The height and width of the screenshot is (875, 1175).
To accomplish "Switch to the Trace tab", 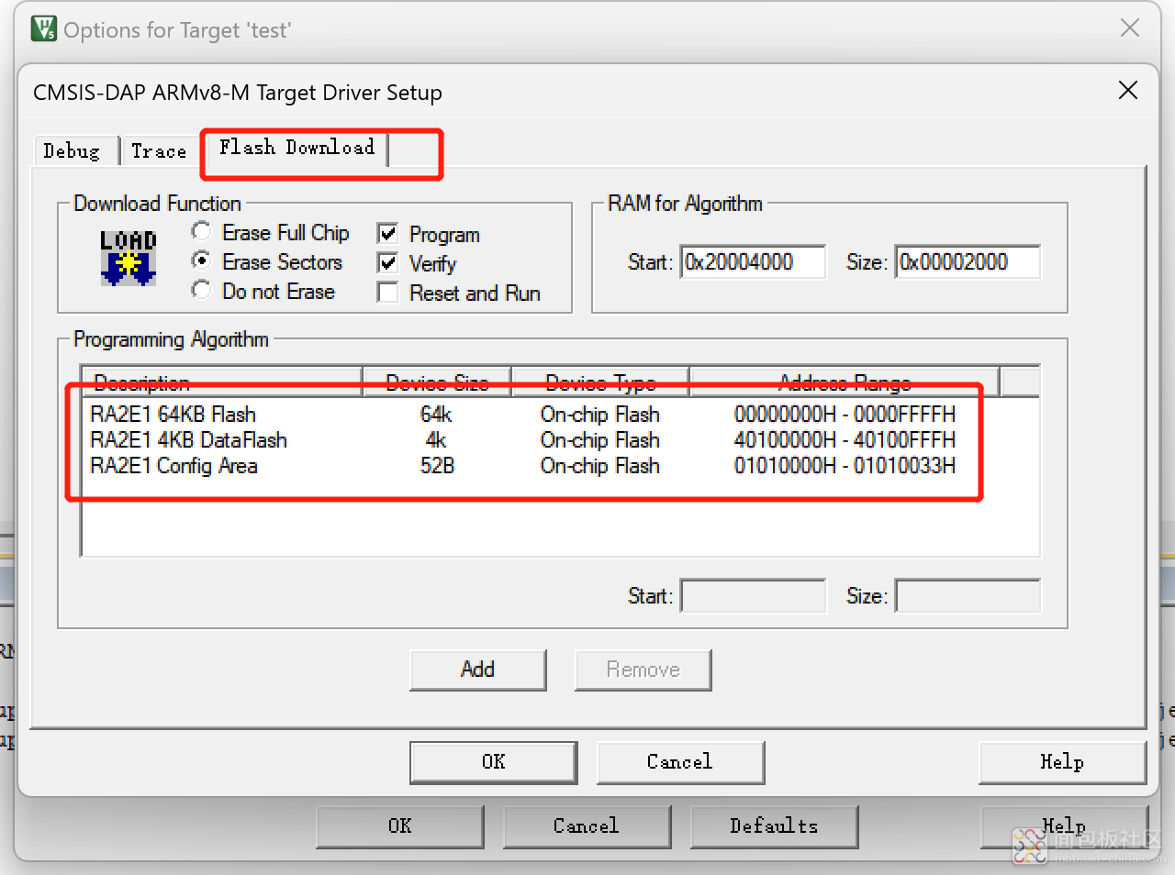I will (159, 151).
